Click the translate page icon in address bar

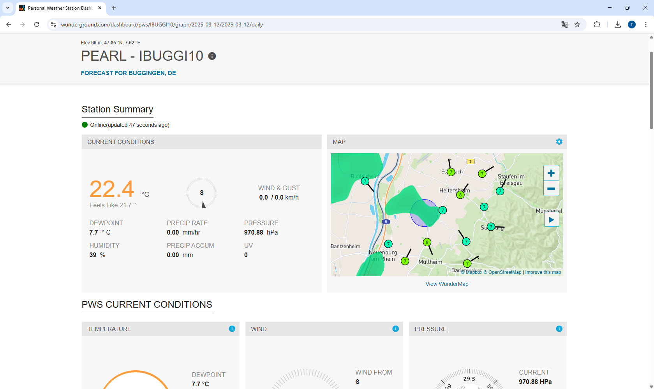[x=564, y=25]
